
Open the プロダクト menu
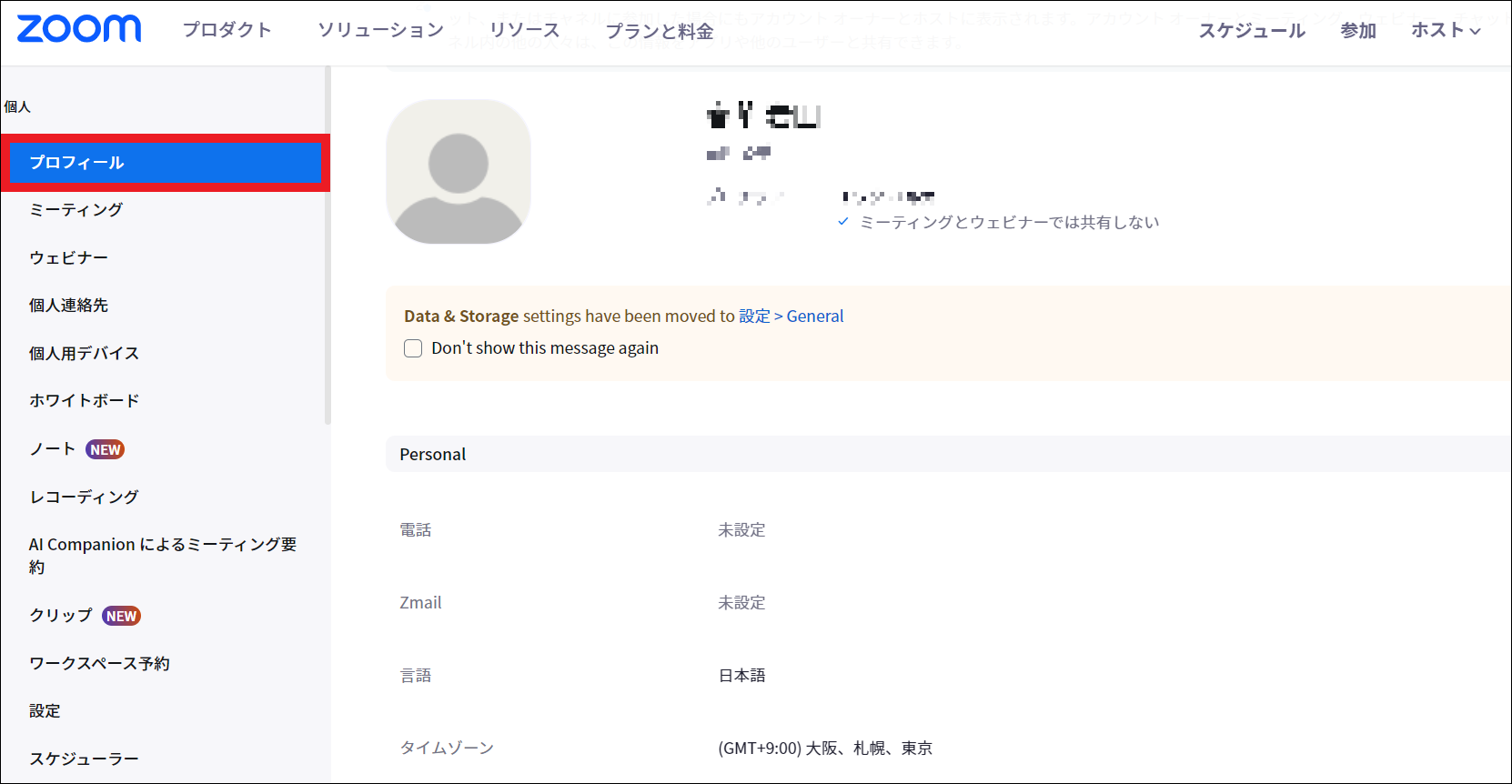[x=227, y=30]
